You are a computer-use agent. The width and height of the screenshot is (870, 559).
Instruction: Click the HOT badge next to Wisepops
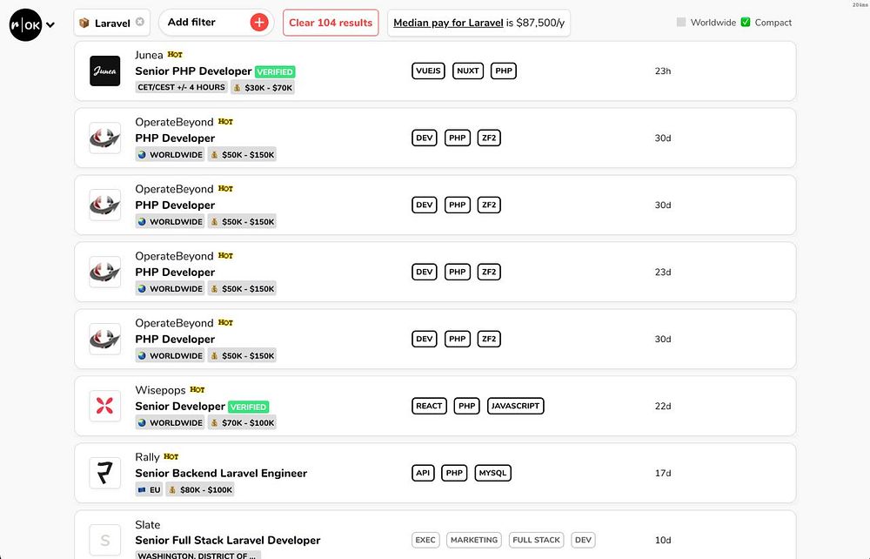197,390
